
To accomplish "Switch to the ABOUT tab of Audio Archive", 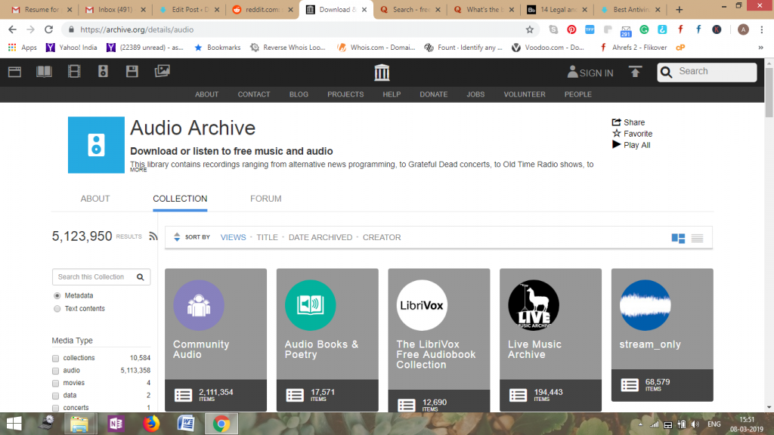I will click(95, 199).
